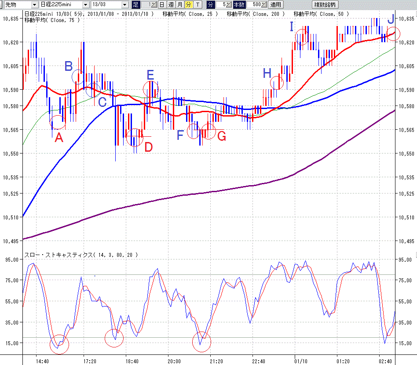Image resolution: width=417 pixels, height=365 pixels.
Task: Click the 移動平均( Close, 50 ) legend text
Action: pos(321,14)
